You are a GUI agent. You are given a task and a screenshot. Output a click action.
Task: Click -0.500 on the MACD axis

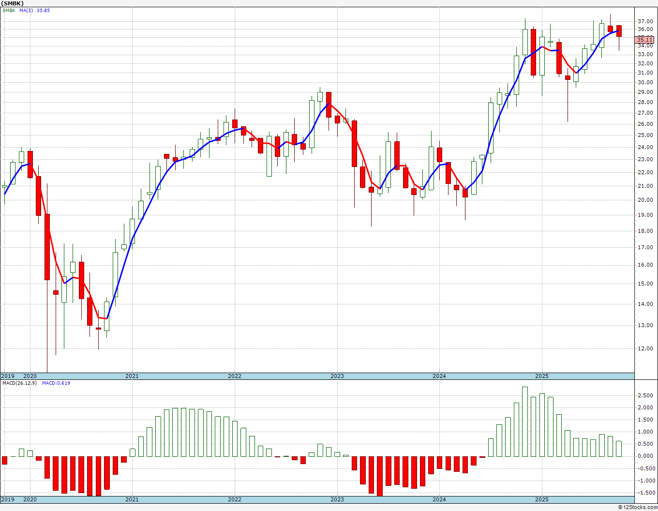coord(646,468)
